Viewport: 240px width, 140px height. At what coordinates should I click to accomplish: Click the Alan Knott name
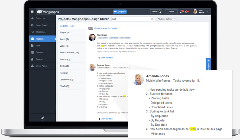pos(102,35)
